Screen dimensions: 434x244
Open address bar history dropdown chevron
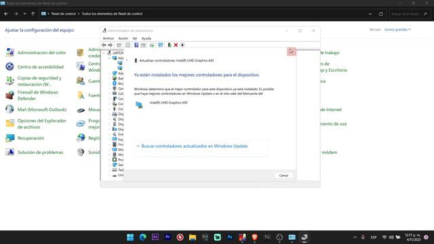point(370,14)
